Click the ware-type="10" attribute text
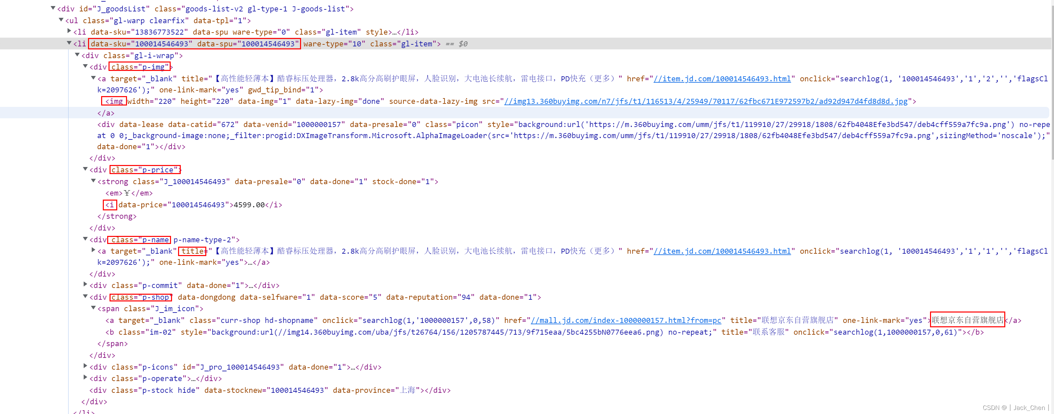This screenshot has height=414, width=1054. pyautogui.click(x=334, y=44)
